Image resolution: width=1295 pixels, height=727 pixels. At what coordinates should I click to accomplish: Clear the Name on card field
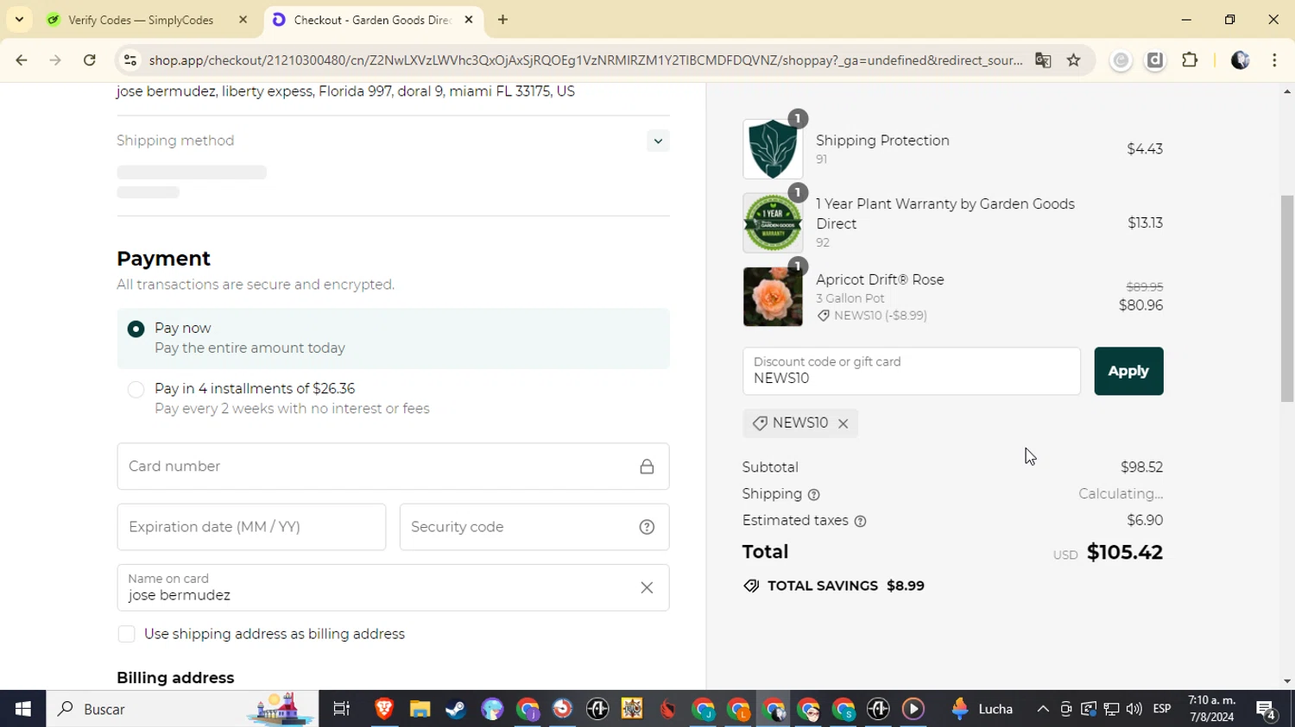pos(647,587)
